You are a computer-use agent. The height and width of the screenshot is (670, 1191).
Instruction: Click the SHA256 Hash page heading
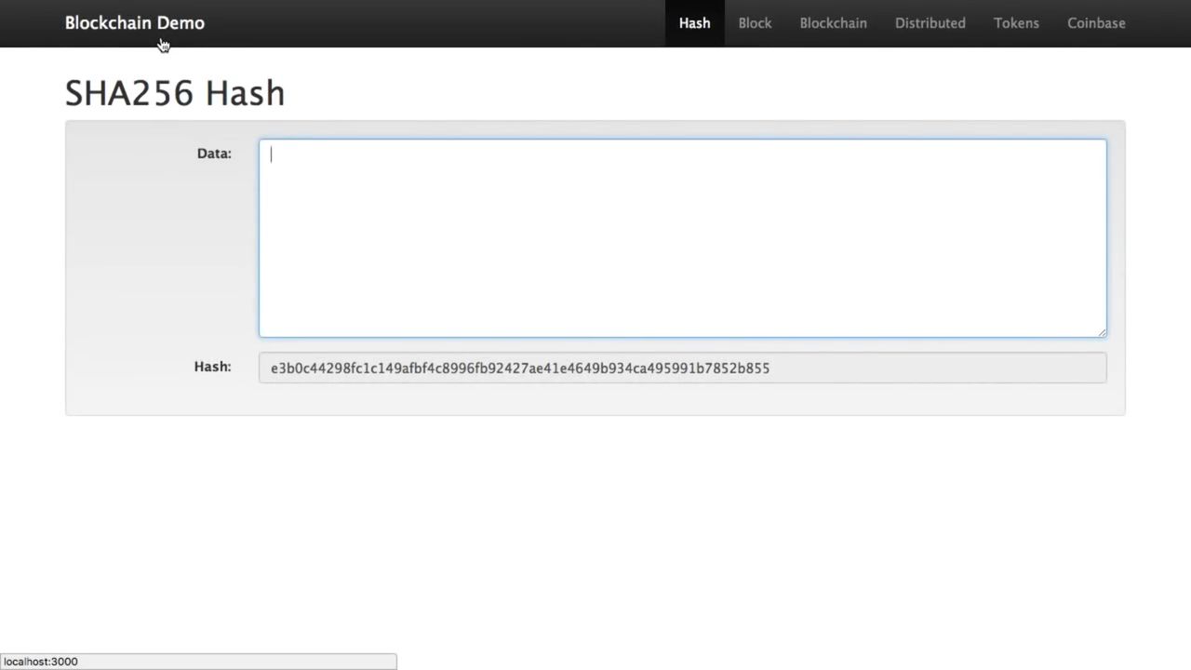(175, 93)
